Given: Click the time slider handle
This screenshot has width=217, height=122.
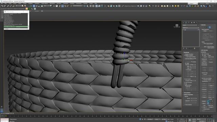Looking at the screenshot, I should [7, 114].
